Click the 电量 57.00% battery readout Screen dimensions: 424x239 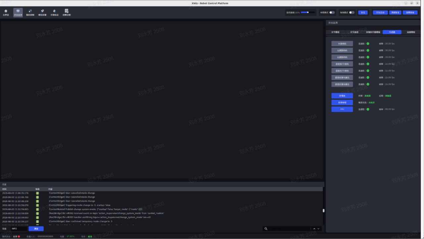67,236
